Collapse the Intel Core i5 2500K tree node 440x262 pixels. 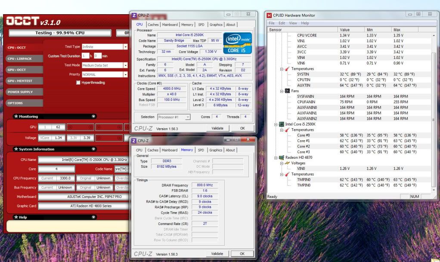pyautogui.click(x=276, y=124)
